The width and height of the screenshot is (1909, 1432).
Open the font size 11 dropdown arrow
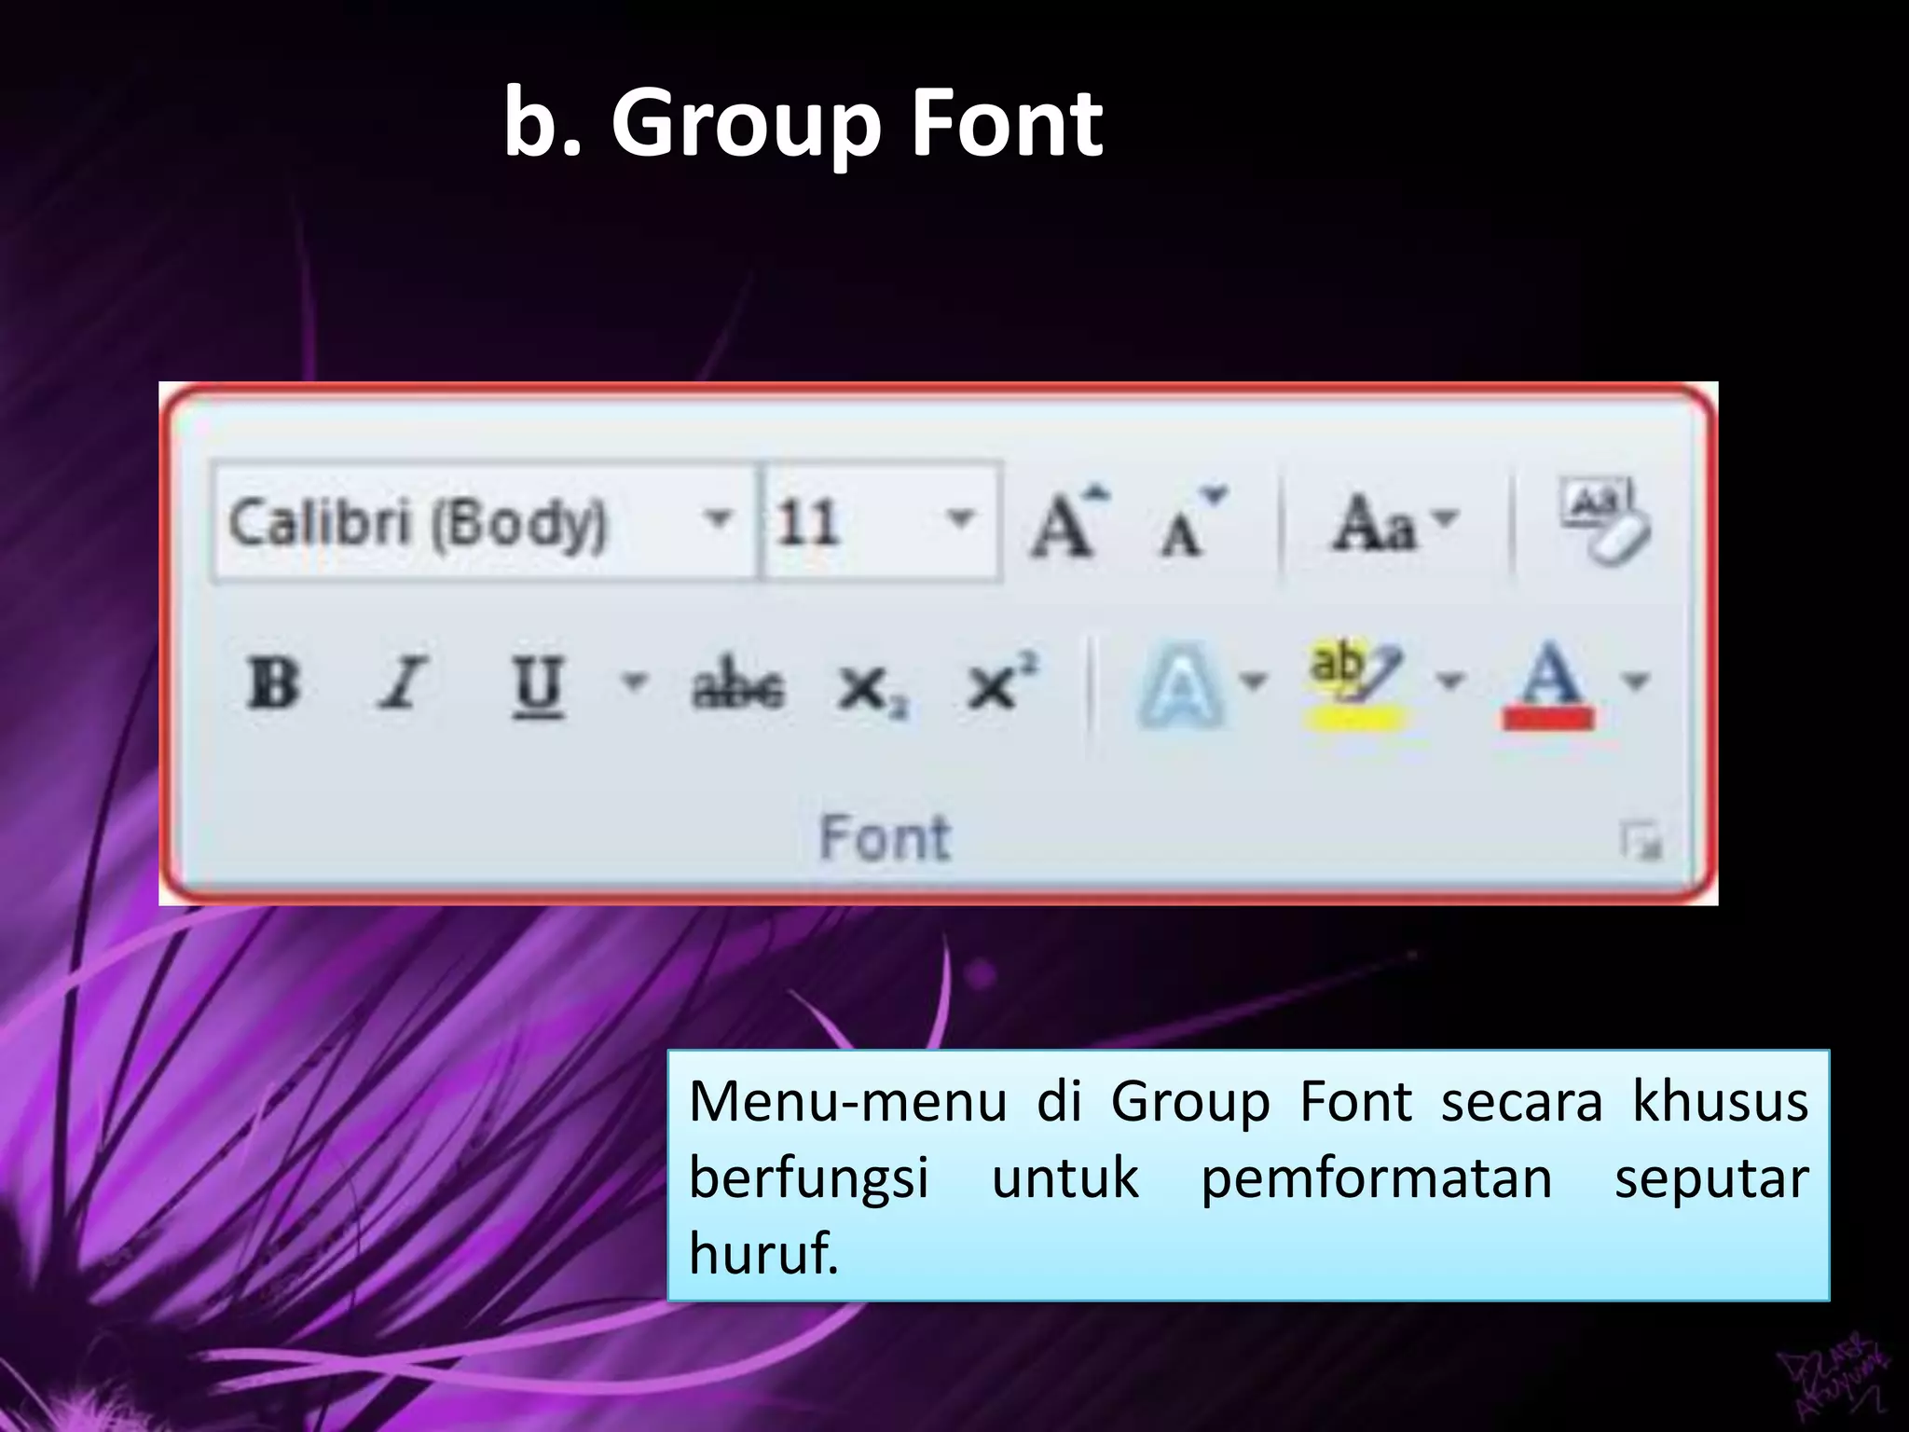(x=960, y=517)
